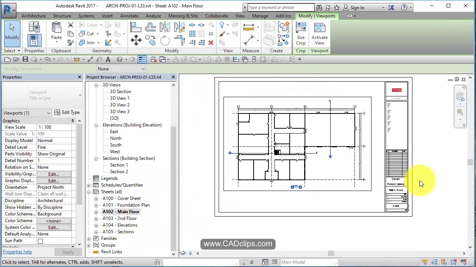This screenshot has width=476, height=267.
Task: Enable the Sun Path checkbox
Action: coord(40,240)
